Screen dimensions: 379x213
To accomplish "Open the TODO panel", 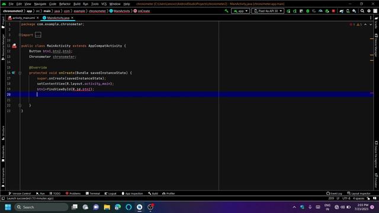I will pyautogui.click(x=55, y=193).
